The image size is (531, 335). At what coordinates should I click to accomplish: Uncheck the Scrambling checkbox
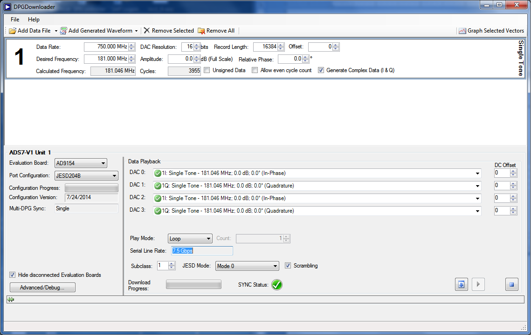pyautogui.click(x=288, y=266)
